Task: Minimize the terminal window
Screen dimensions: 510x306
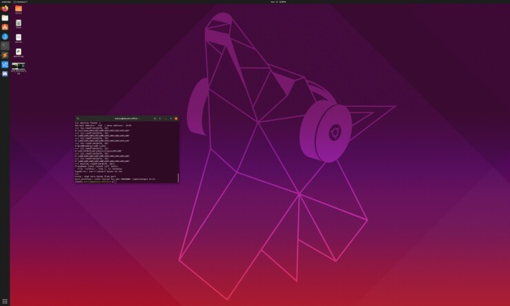Action: 166,119
